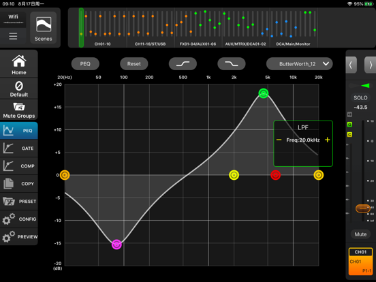Open the GATE section
The width and height of the screenshot is (376, 282).
coord(19,148)
